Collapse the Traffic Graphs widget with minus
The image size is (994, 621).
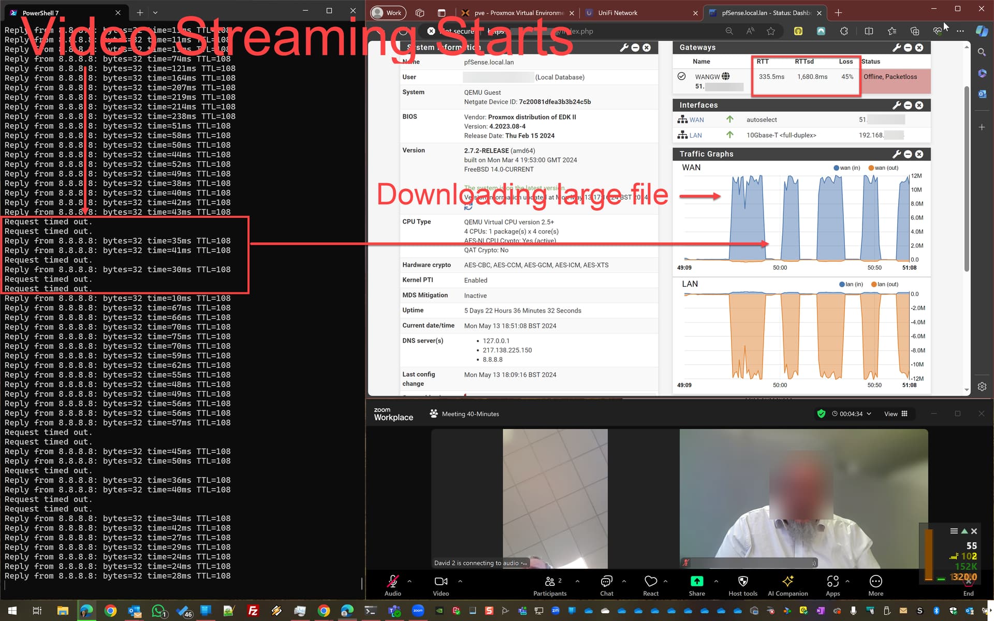click(x=908, y=154)
